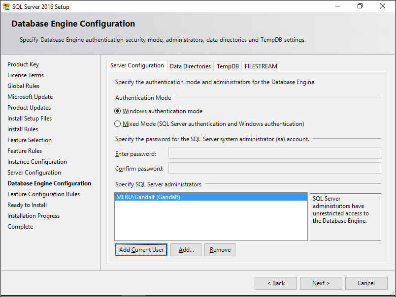Go back with the Back button
396x297 pixels.
(x=275, y=283)
